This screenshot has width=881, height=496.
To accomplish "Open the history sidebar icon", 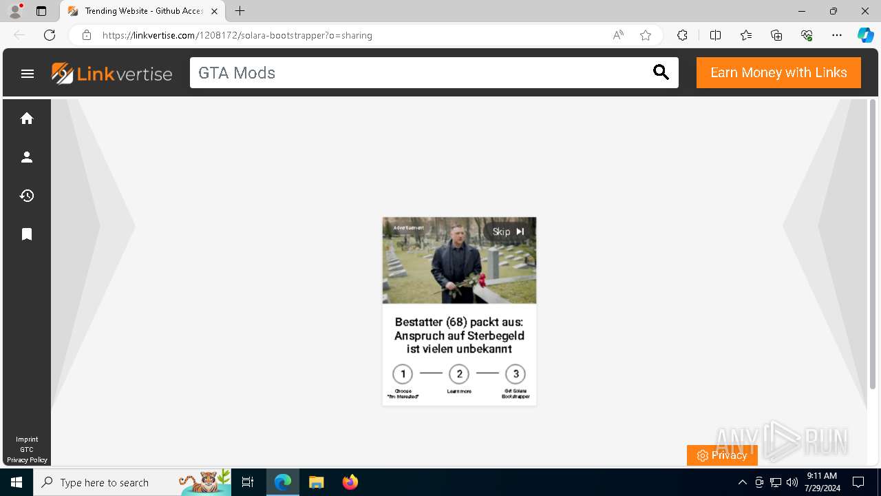I will click(x=27, y=196).
